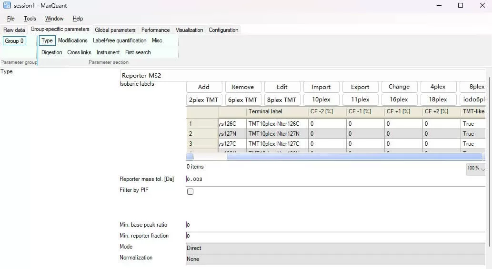This screenshot has height=269, width=492.
Task: Enable the Filter by PIF checkbox
Action: (190, 191)
